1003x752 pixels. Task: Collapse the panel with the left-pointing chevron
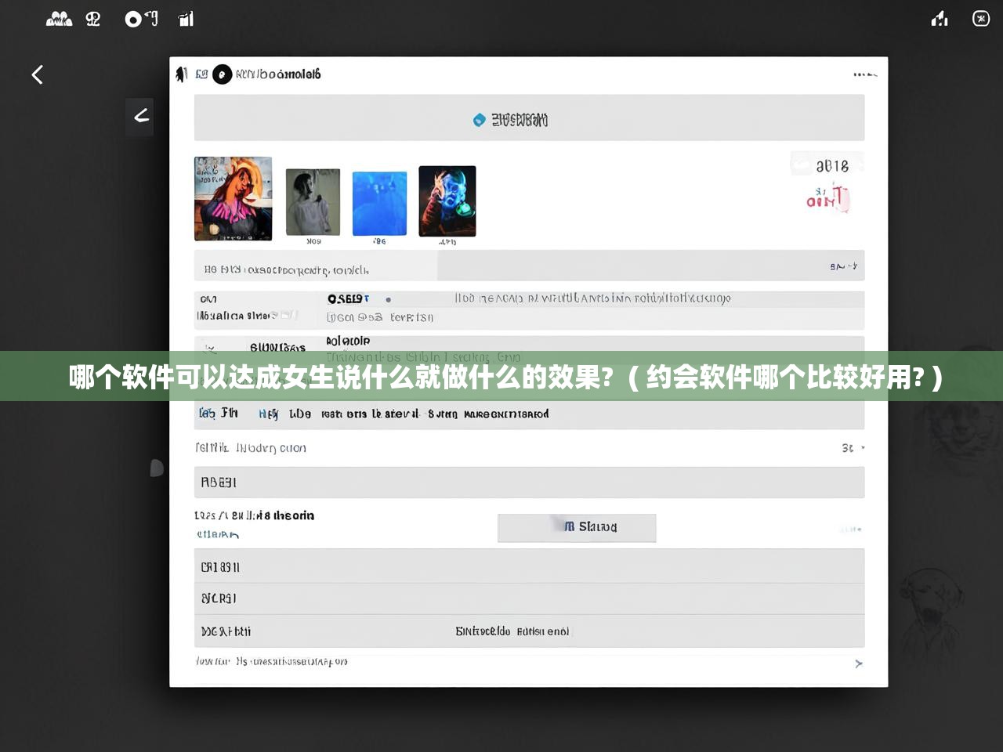pos(139,117)
